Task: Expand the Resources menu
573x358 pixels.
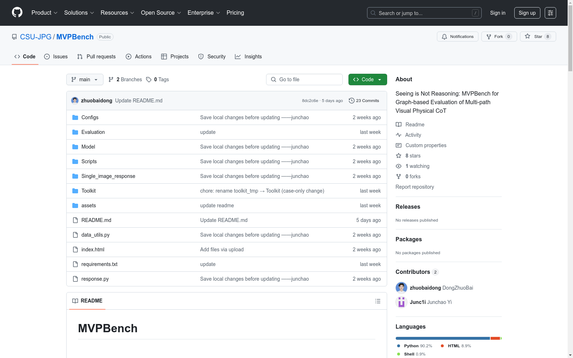Action: pos(117,13)
